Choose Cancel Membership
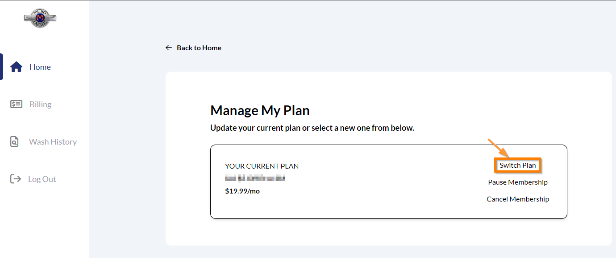Image resolution: width=616 pixels, height=258 pixels. [518, 199]
